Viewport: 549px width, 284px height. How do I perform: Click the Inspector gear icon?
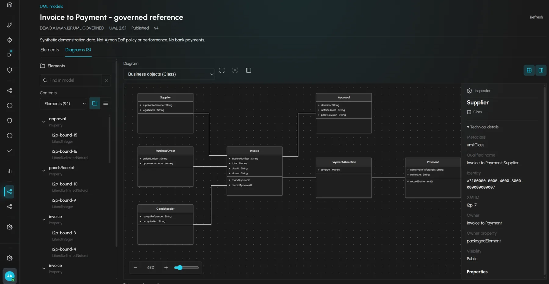[x=469, y=91]
